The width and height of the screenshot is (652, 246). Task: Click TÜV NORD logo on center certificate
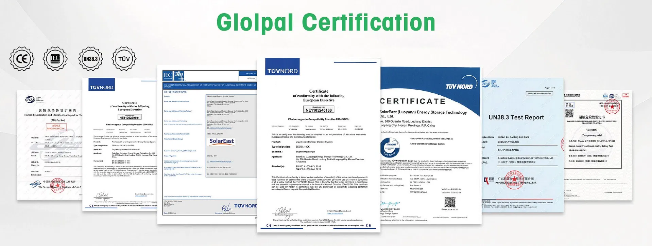[282, 67]
